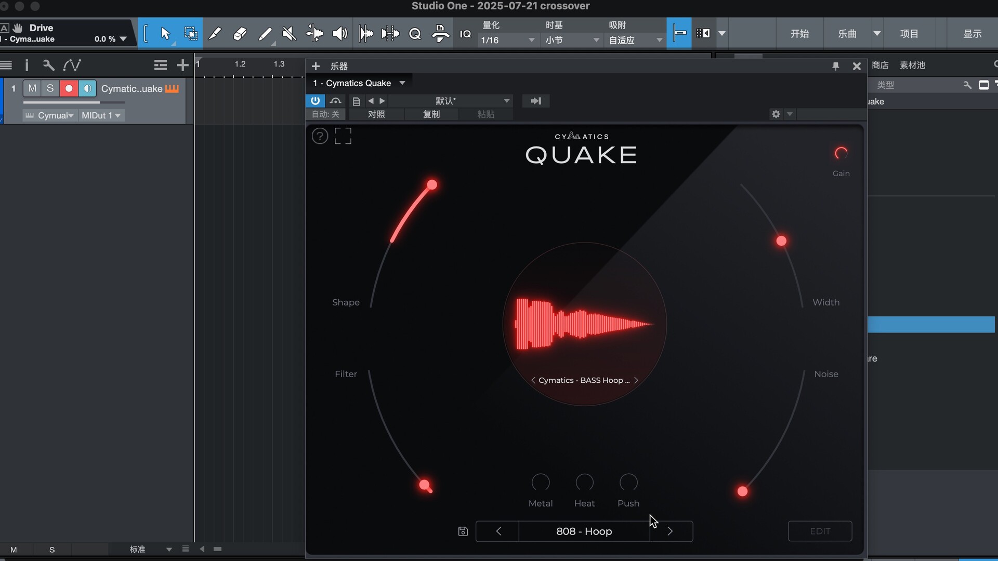
Task: Go to previous preset arrow in plugin header
Action: click(x=371, y=101)
